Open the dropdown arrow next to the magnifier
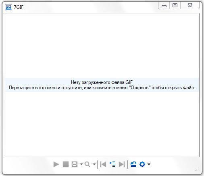Image resolution: width=204 pixels, height=176 pixels. [94, 164]
